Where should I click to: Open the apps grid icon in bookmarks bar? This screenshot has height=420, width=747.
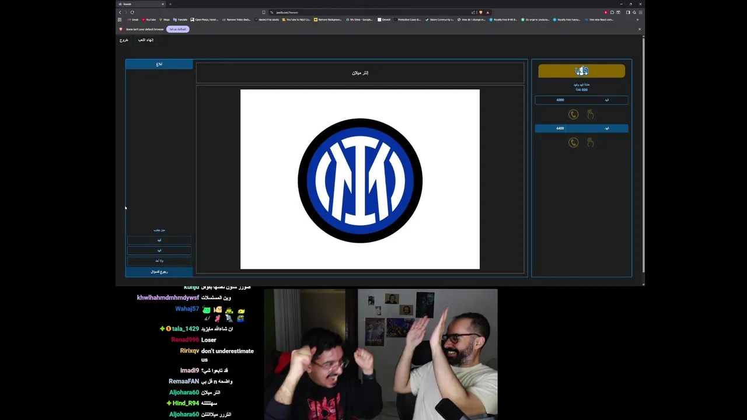(120, 20)
